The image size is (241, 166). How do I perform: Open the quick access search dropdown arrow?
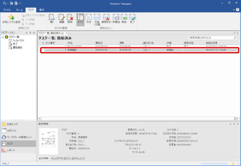(x=7, y=3)
